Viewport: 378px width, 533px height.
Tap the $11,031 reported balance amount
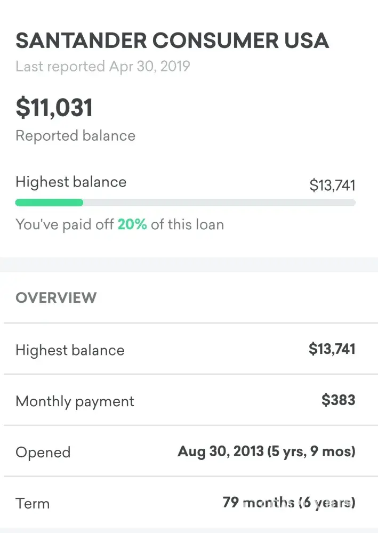(x=54, y=108)
